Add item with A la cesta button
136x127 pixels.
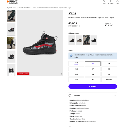(93, 86)
